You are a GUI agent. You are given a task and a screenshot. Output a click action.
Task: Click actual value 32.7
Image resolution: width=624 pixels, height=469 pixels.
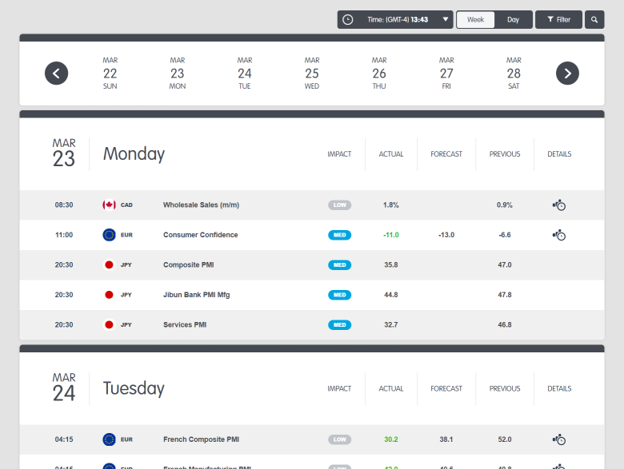coord(390,324)
